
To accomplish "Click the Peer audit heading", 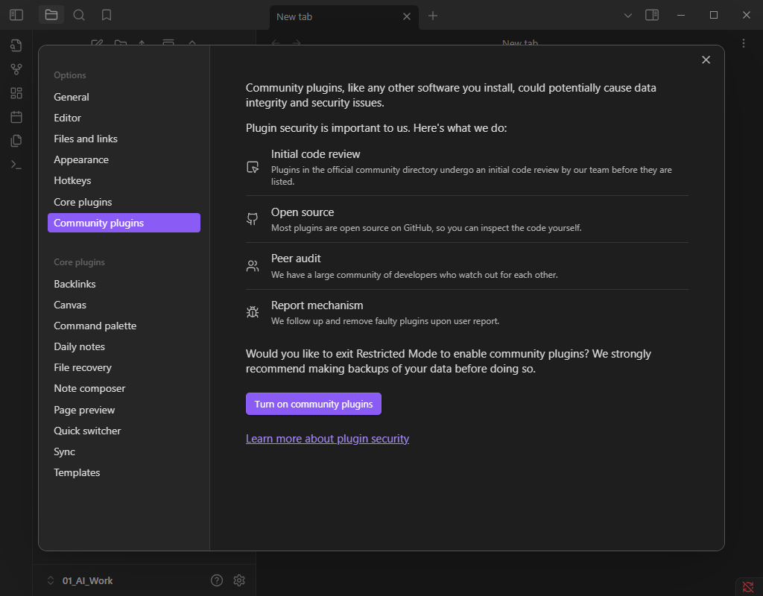I will coord(296,259).
